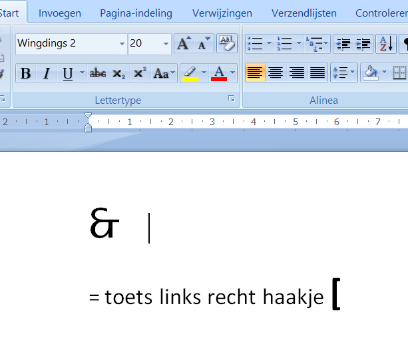Clear formatting with the eraser icon

pos(227,43)
